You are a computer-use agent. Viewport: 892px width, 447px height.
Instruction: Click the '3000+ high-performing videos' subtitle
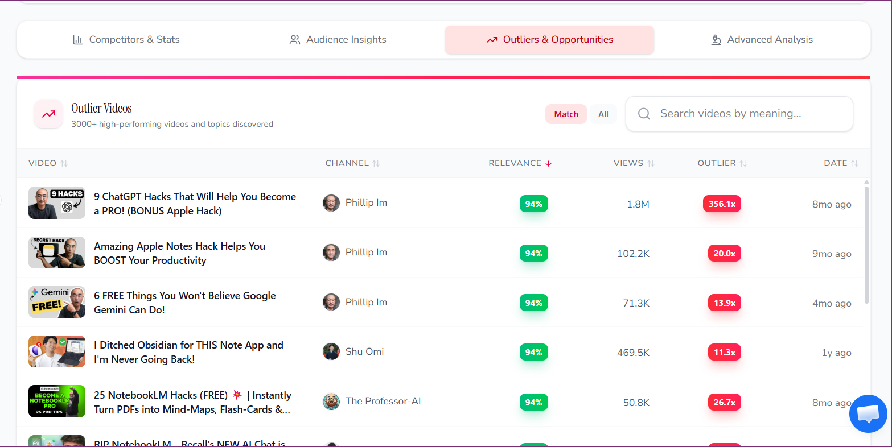coord(172,124)
